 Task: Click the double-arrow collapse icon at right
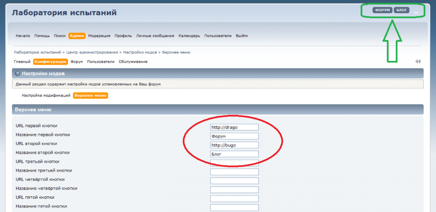(418, 62)
